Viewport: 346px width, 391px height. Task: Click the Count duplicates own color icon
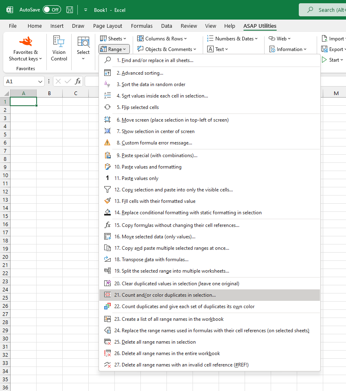[x=107, y=306]
